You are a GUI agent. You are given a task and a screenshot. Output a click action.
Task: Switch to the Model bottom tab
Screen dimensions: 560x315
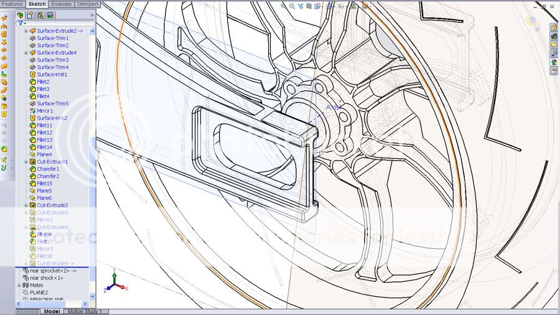point(52,311)
